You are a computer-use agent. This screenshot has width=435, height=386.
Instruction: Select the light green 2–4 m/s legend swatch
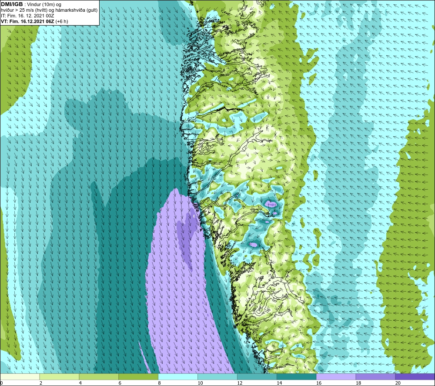click(59, 376)
